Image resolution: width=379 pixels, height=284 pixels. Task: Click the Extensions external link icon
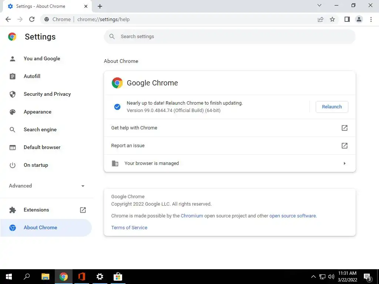coord(83,210)
